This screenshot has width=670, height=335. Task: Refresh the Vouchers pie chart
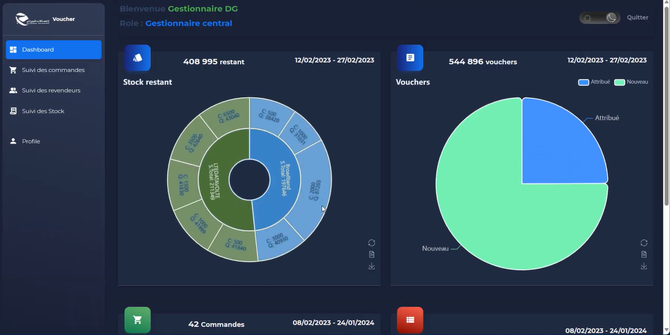click(644, 243)
